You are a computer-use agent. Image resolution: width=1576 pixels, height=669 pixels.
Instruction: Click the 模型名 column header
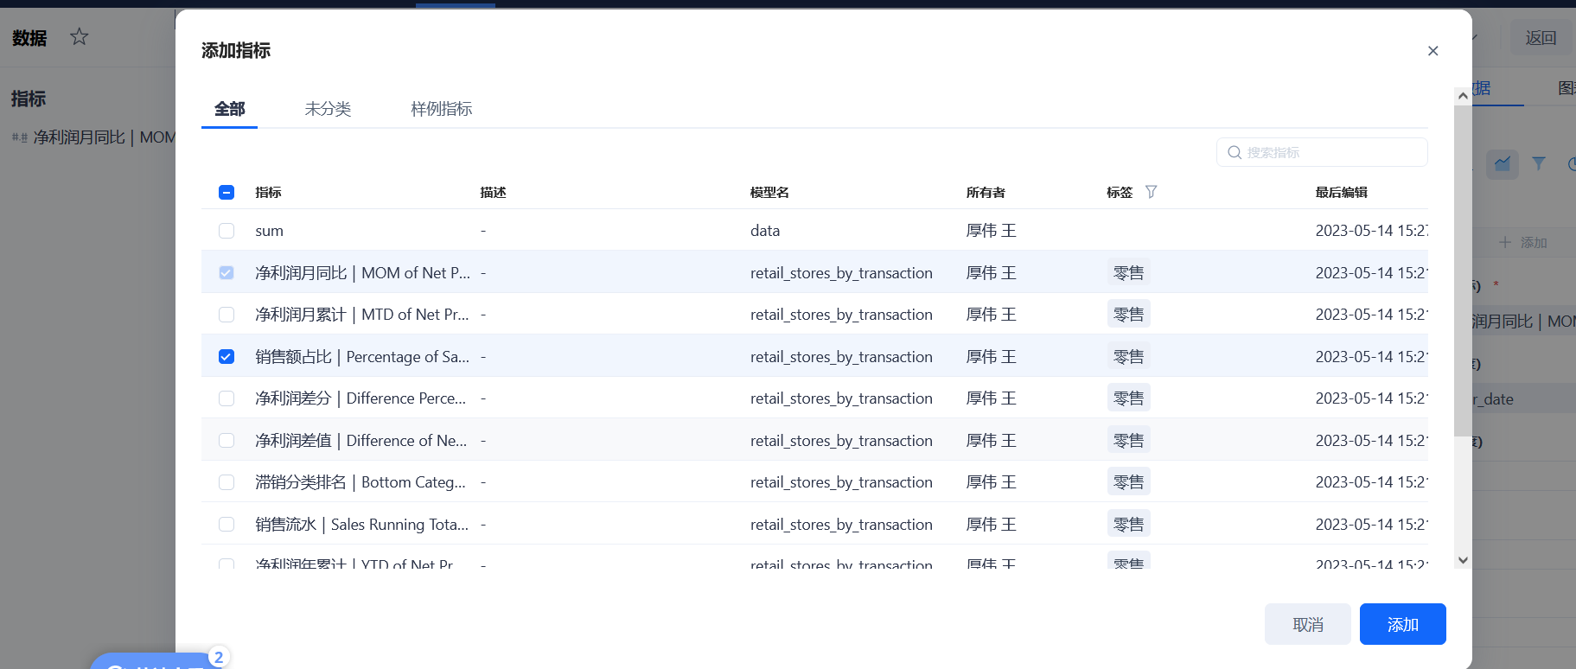[769, 192]
